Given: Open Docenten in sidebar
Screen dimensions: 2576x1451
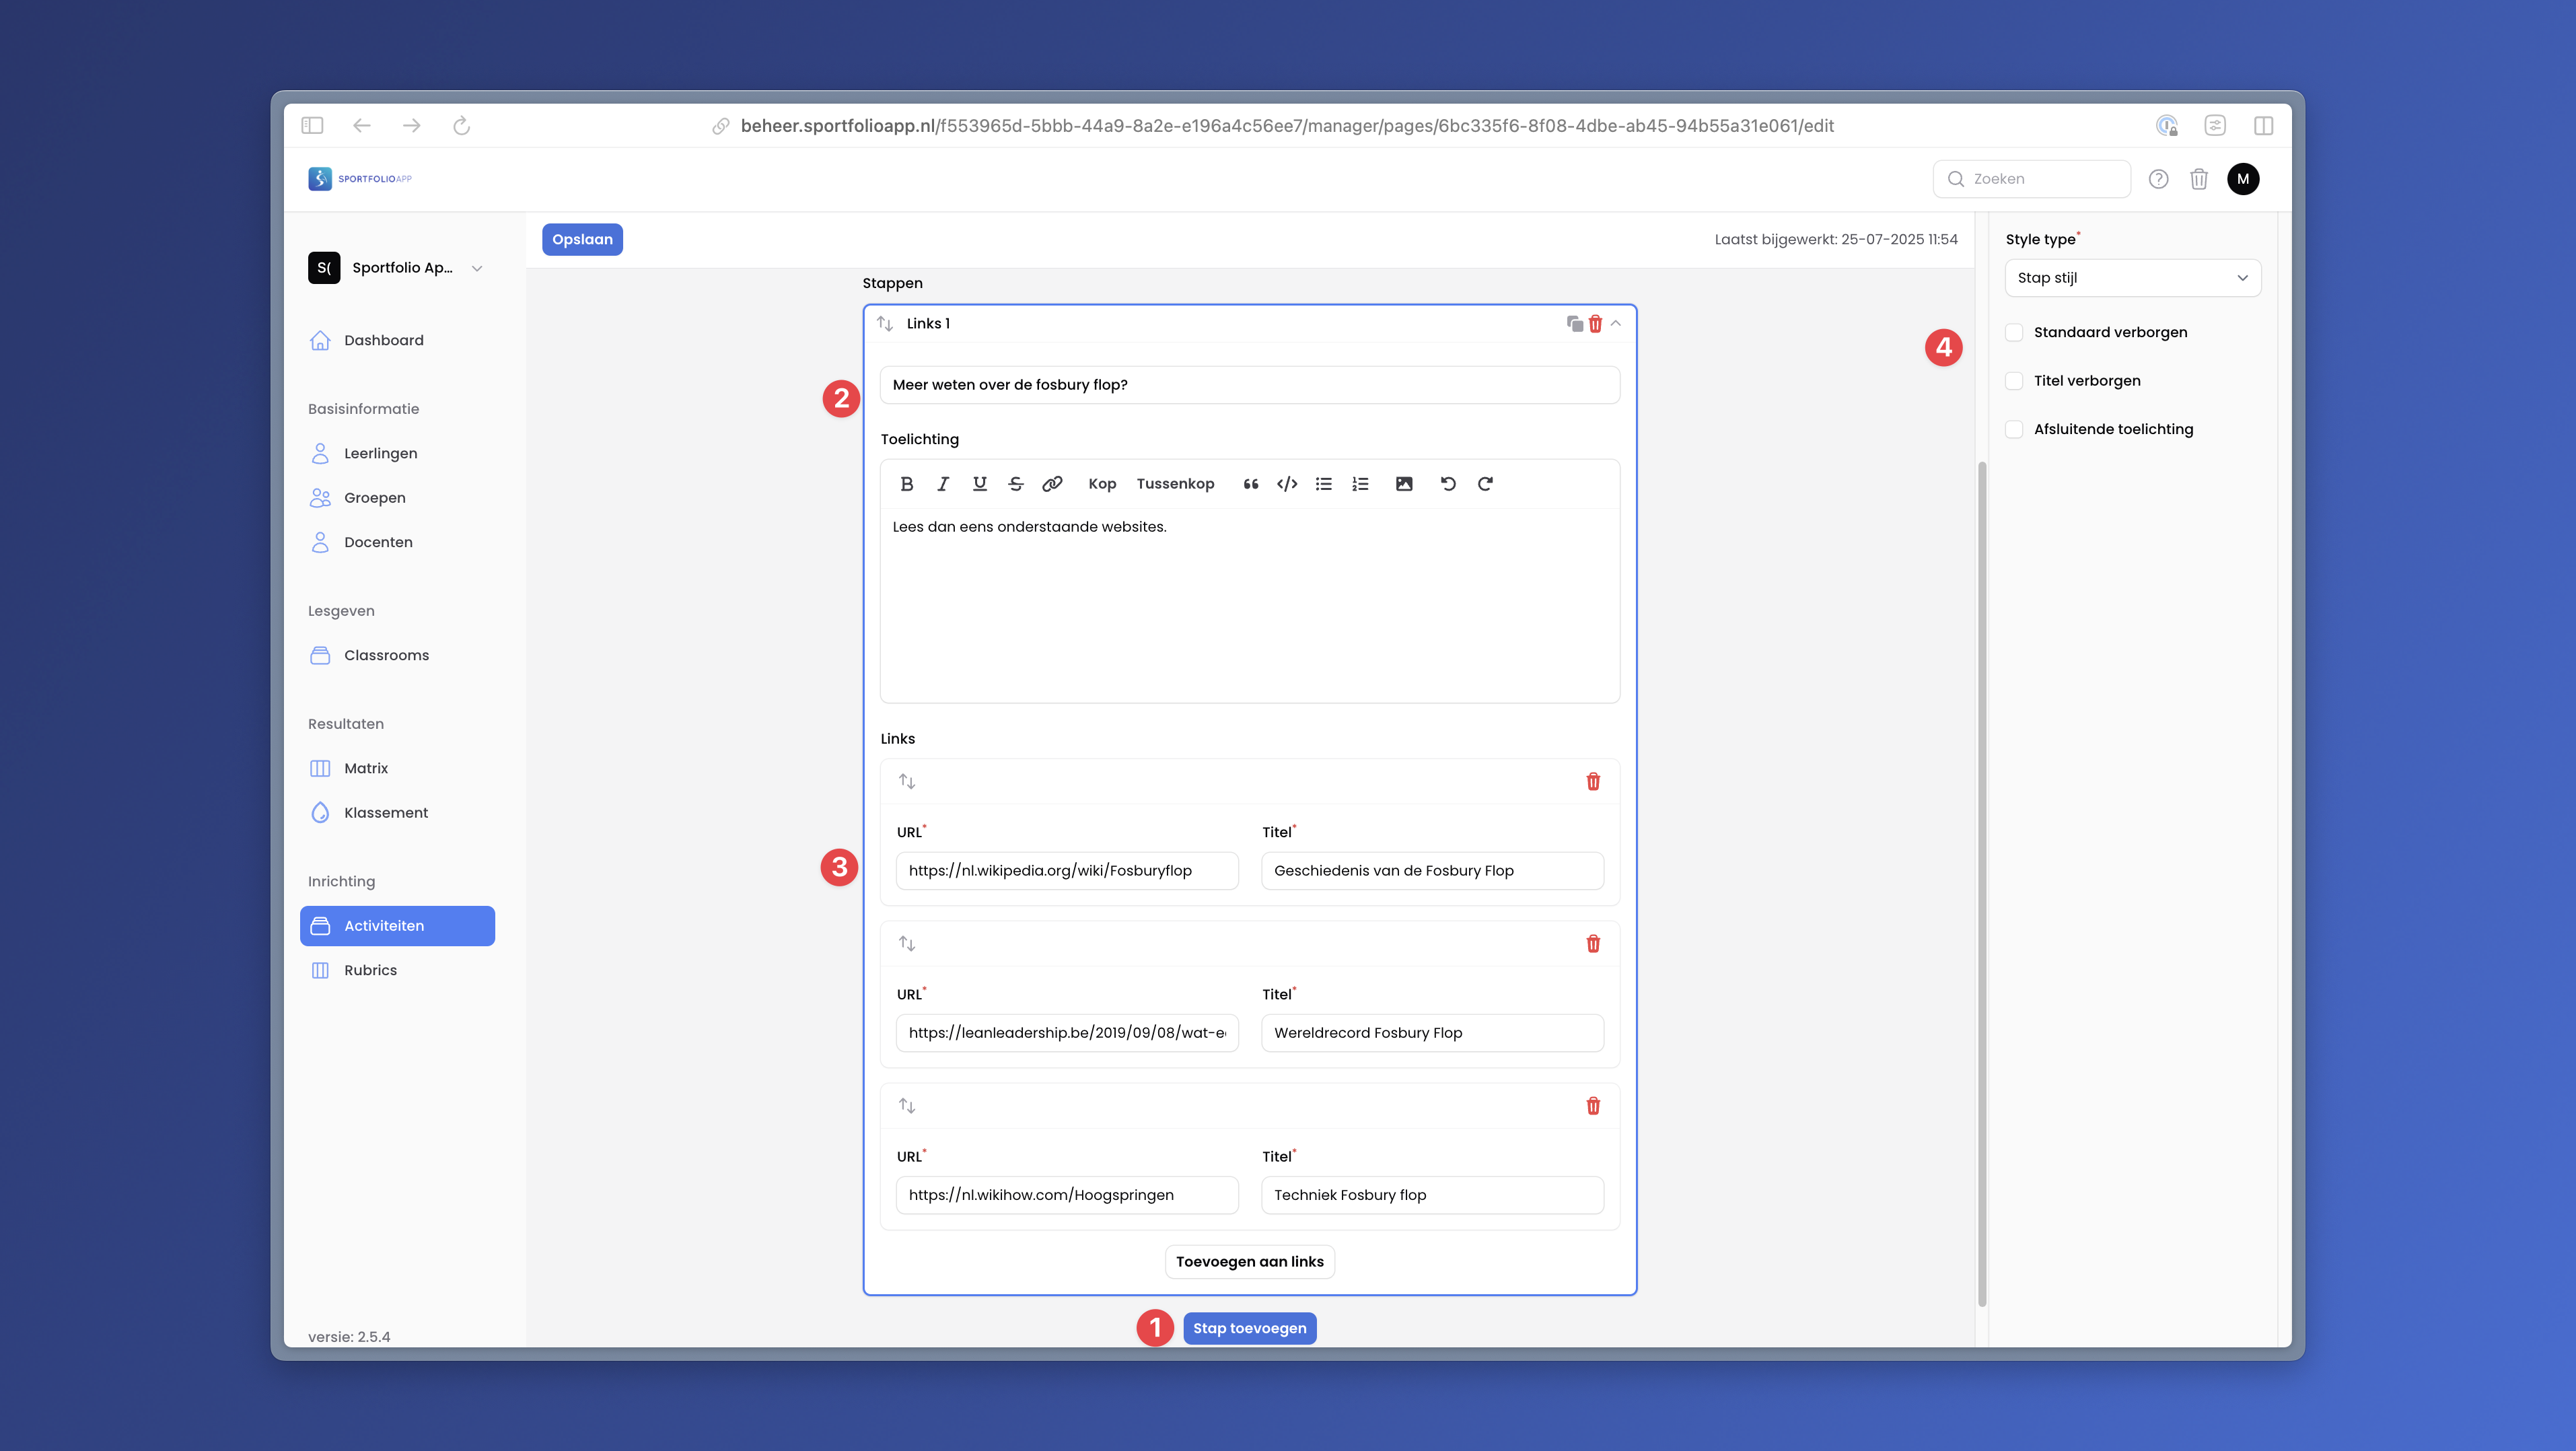Looking at the screenshot, I should (x=397, y=542).
